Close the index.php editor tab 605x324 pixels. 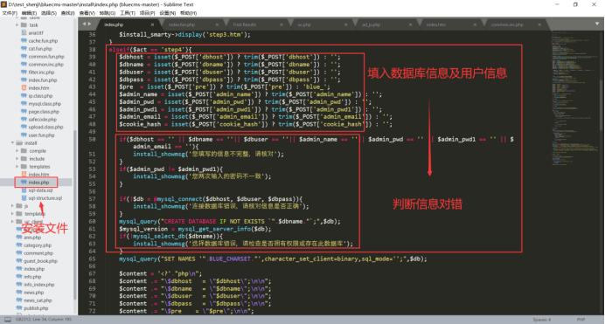152,24
